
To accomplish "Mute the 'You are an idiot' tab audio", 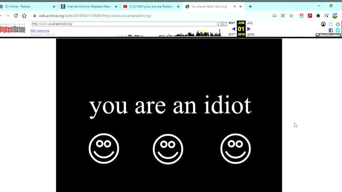I will [235, 6].
